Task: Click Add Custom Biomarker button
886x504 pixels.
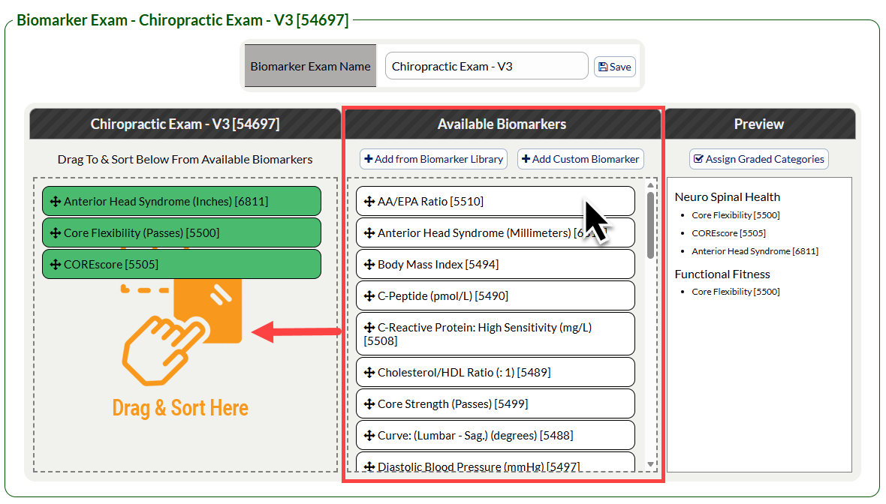Action: [580, 159]
